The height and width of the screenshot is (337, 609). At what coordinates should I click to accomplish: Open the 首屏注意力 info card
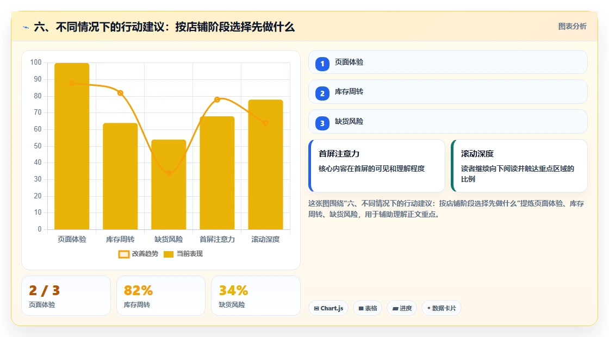[377, 166]
